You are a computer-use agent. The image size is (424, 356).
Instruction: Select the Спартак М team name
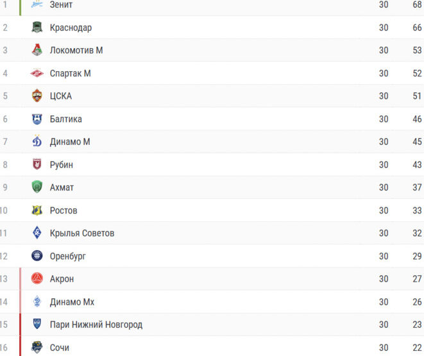(71, 73)
